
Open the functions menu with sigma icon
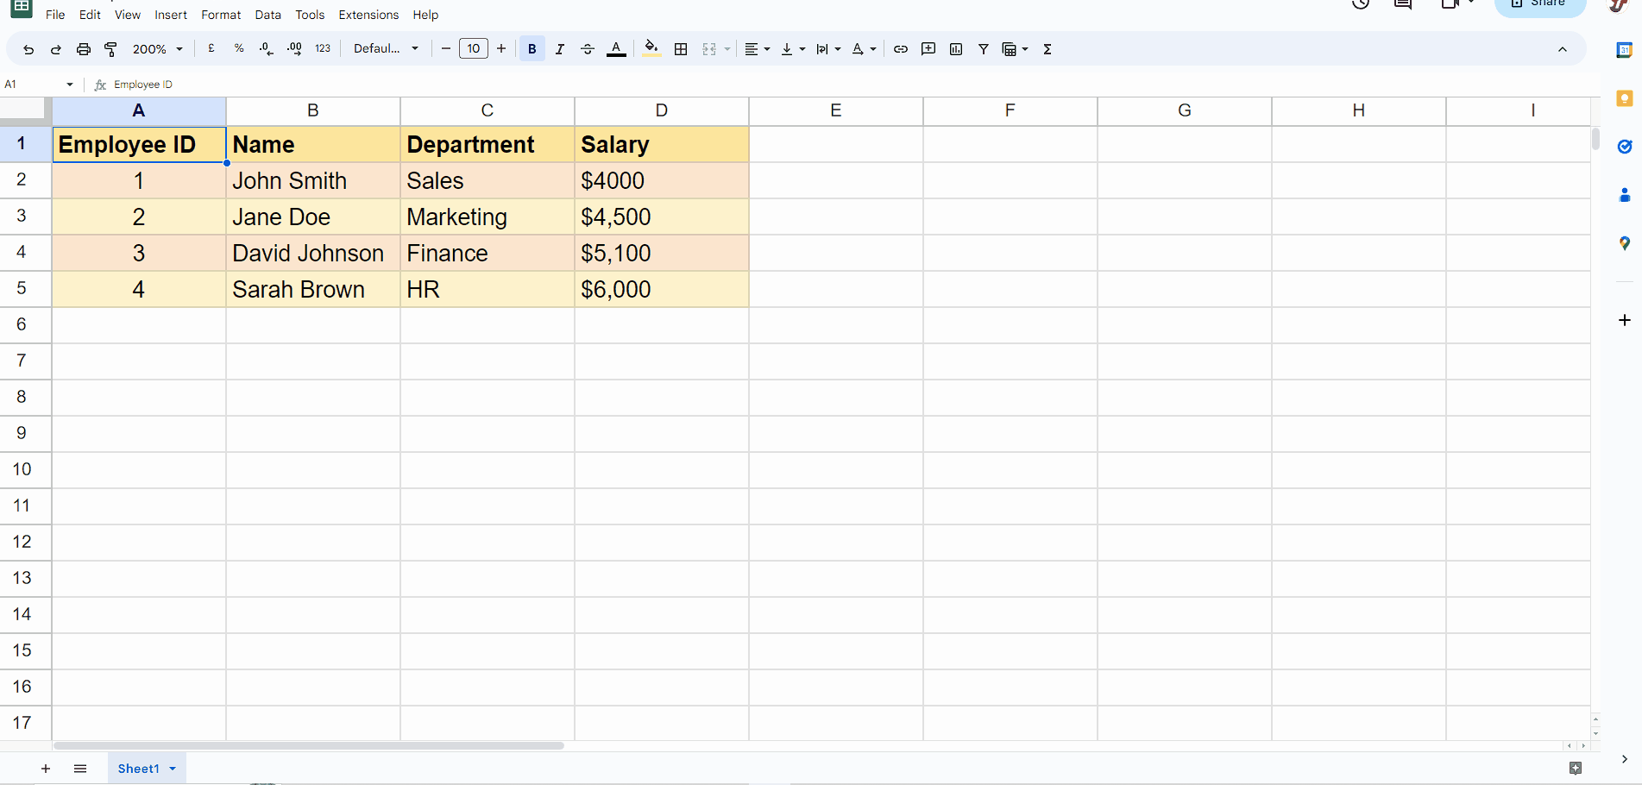coord(1046,48)
